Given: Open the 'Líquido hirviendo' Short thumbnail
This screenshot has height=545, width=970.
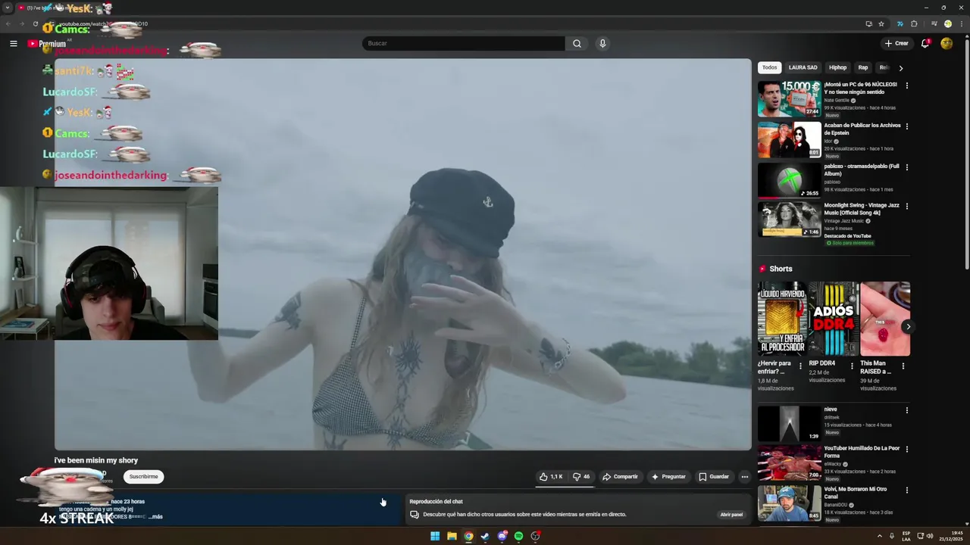Looking at the screenshot, I should coord(782,319).
